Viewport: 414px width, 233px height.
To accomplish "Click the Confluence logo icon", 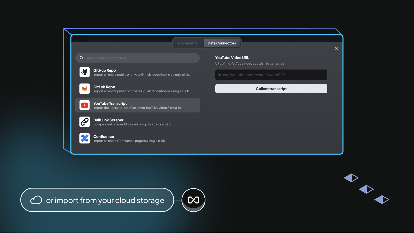I will pyautogui.click(x=85, y=138).
